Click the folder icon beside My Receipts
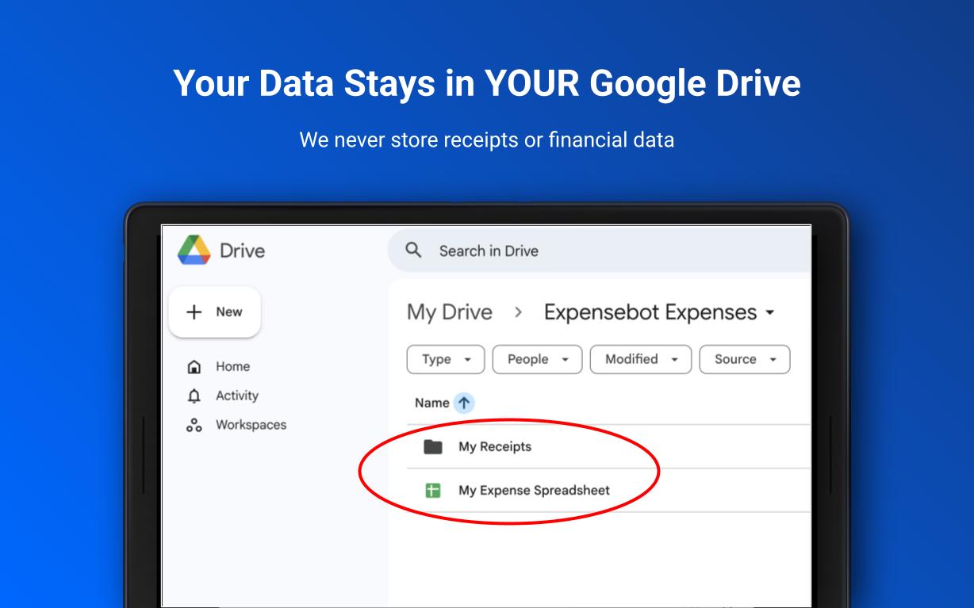 [x=431, y=446]
